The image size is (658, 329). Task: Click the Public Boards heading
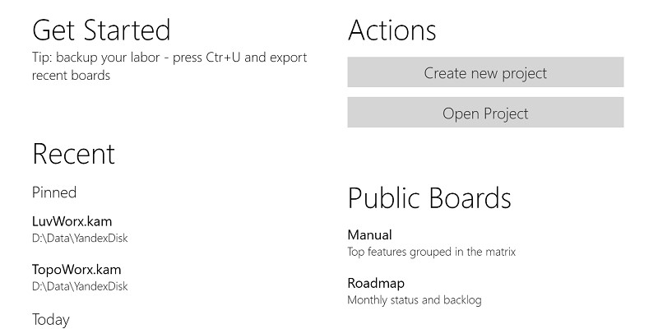pos(429,198)
